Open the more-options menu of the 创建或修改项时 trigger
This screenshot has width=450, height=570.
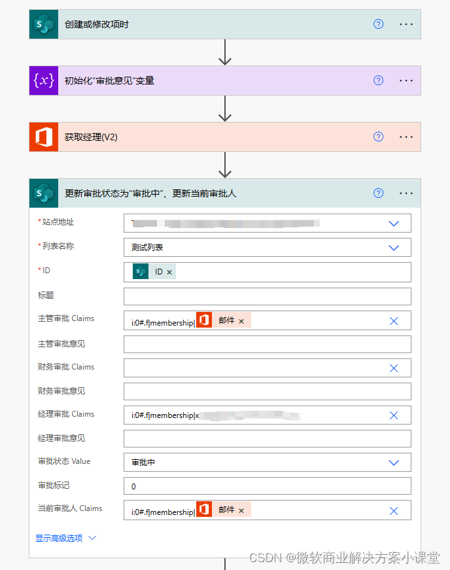pyautogui.click(x=406, y=24)
